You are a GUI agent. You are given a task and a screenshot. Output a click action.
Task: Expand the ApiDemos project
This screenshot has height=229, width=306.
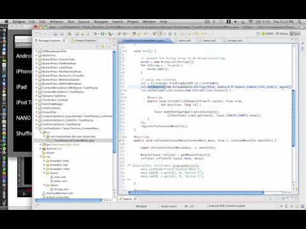point(36,55)
